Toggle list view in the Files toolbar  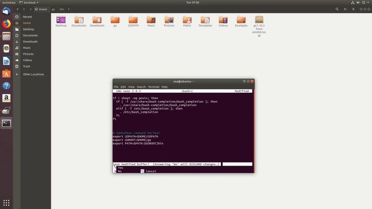pos(345,9)
